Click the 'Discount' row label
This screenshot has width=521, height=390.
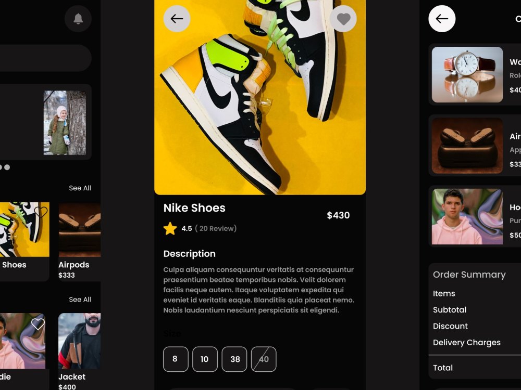(450, 326)
